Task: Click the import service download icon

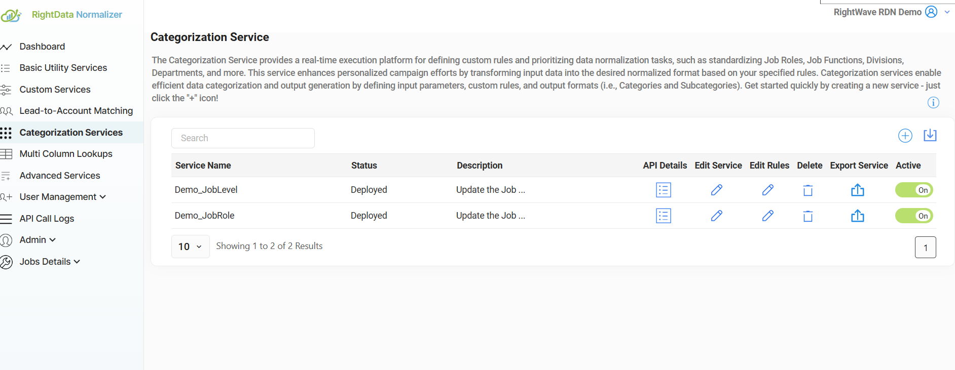Action: pyautogui.click(x=930, y=135)
